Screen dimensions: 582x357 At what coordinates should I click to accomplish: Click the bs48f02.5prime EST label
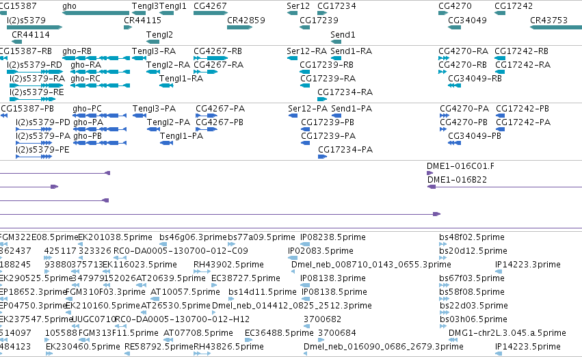pos(472,237)
